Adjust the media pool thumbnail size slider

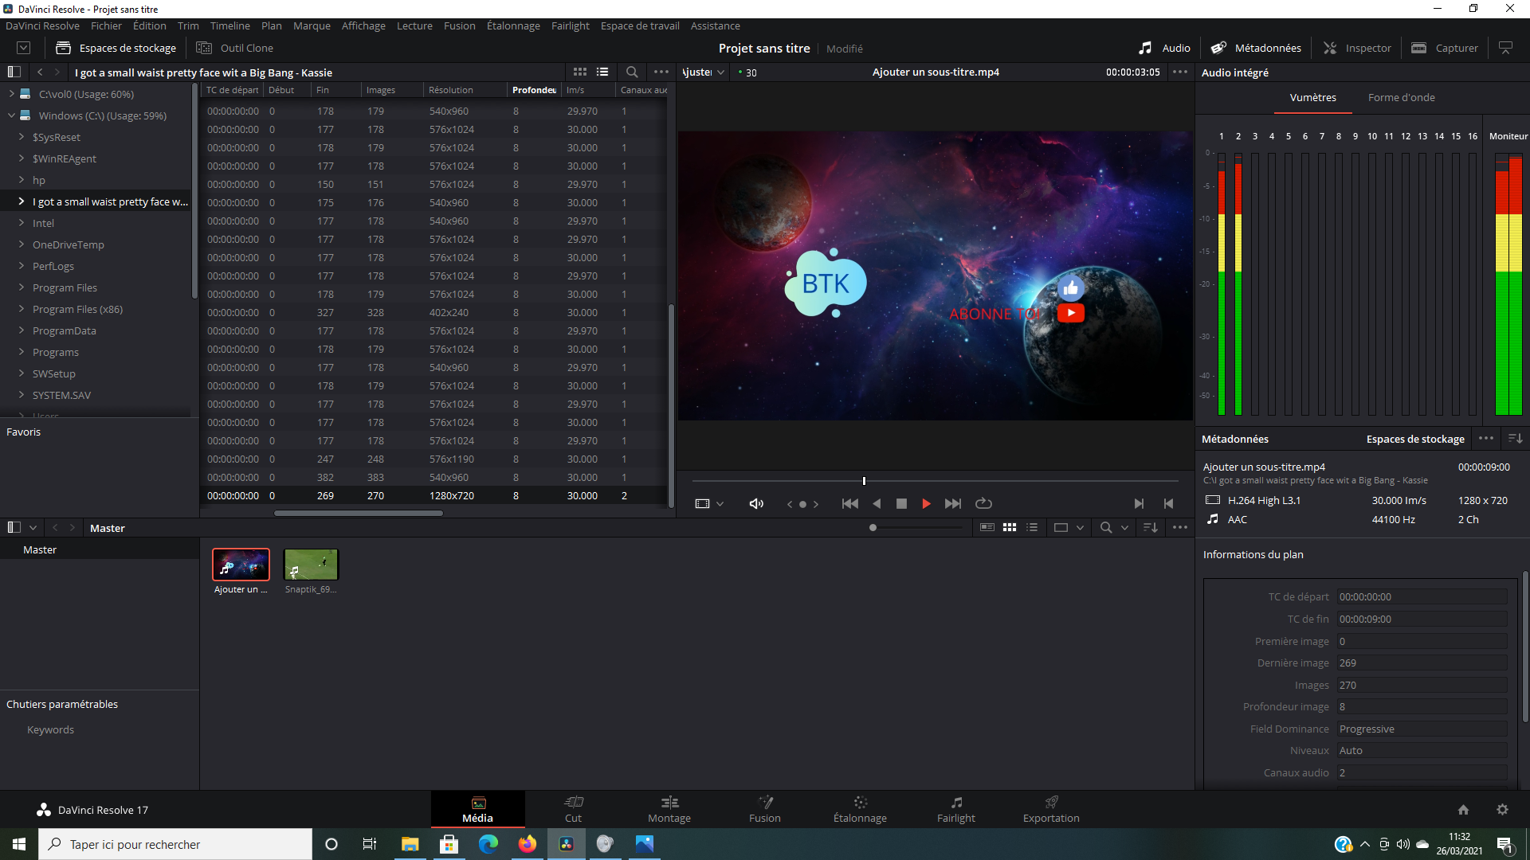[x=873, y=527]
